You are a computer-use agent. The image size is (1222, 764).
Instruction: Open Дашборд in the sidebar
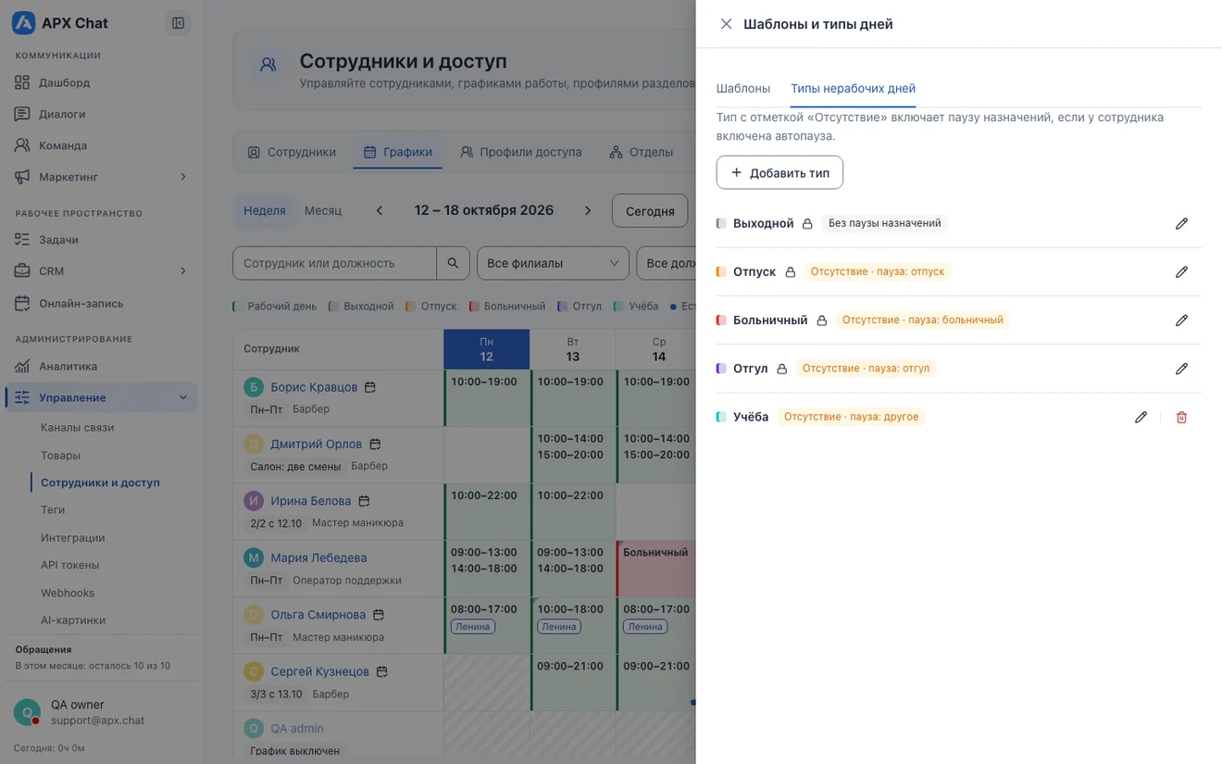point(100,82)
